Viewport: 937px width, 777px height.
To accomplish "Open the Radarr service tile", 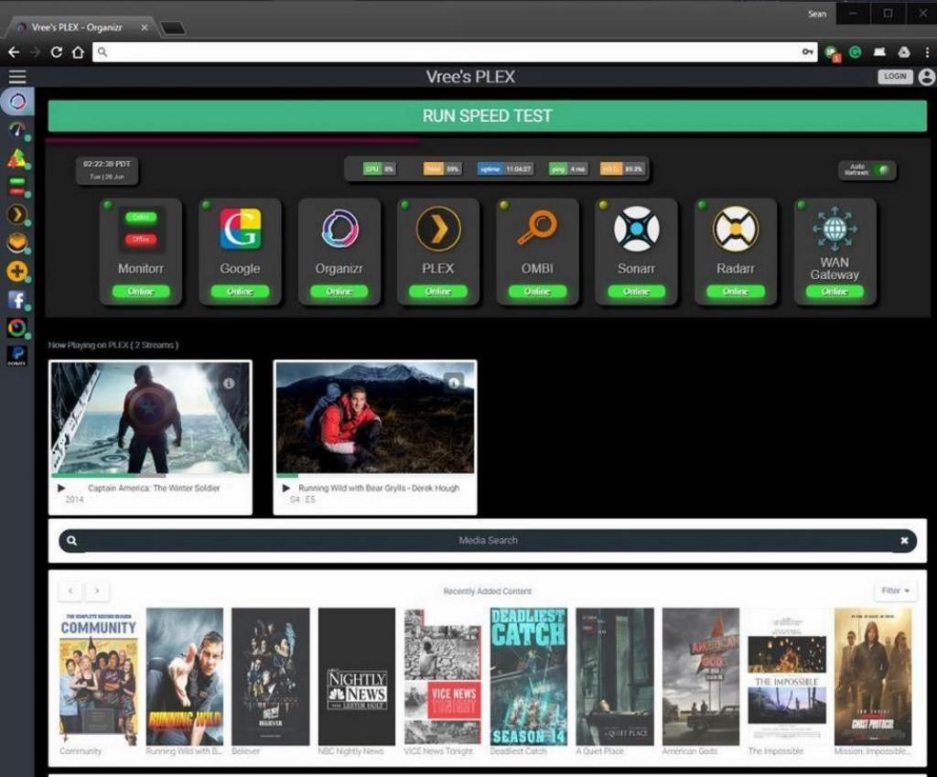I will click(x=736, y=252).
